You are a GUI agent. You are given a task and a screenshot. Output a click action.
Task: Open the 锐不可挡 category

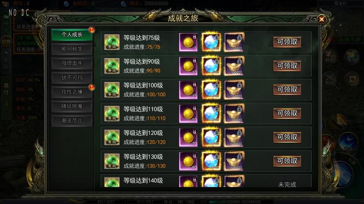72,77
